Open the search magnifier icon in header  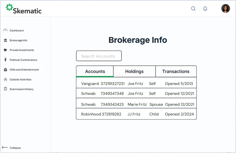coord(194,8)
